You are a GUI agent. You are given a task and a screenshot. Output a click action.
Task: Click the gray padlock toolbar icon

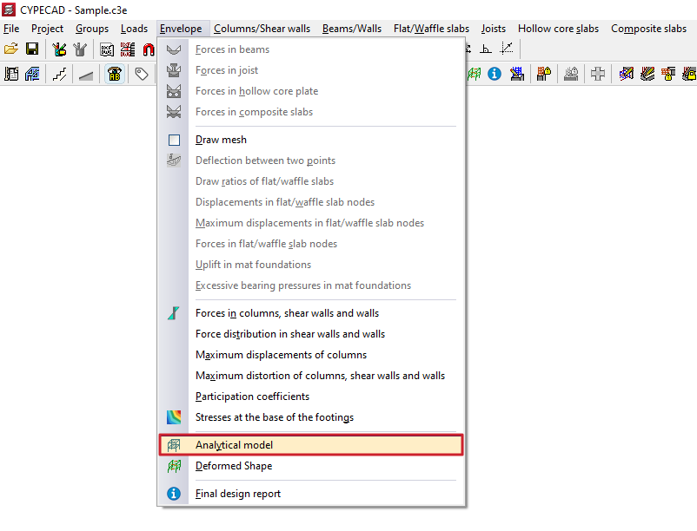click(x=571, y=74)
